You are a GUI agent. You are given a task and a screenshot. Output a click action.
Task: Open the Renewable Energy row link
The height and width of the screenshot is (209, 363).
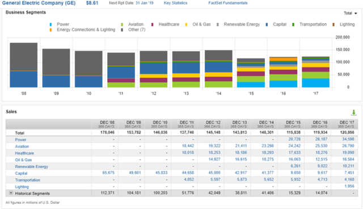pyautogui.click(x=32, y=166)
